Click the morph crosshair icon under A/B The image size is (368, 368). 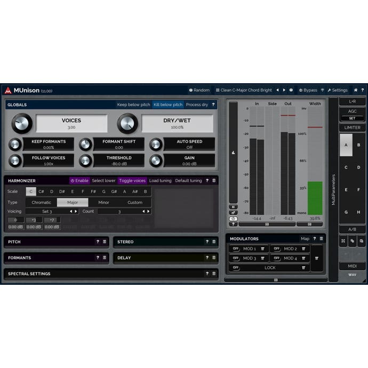343,241
